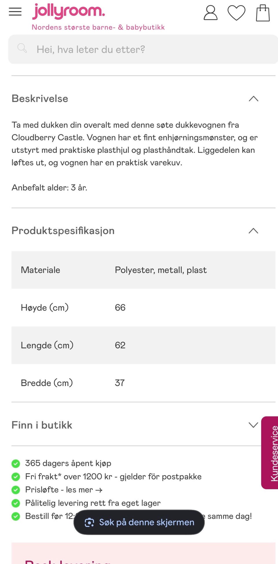This screenshot has width=278, height=564.
Task: Click the 365 dagers åpent kjøp item
Action: coord(68,463)
